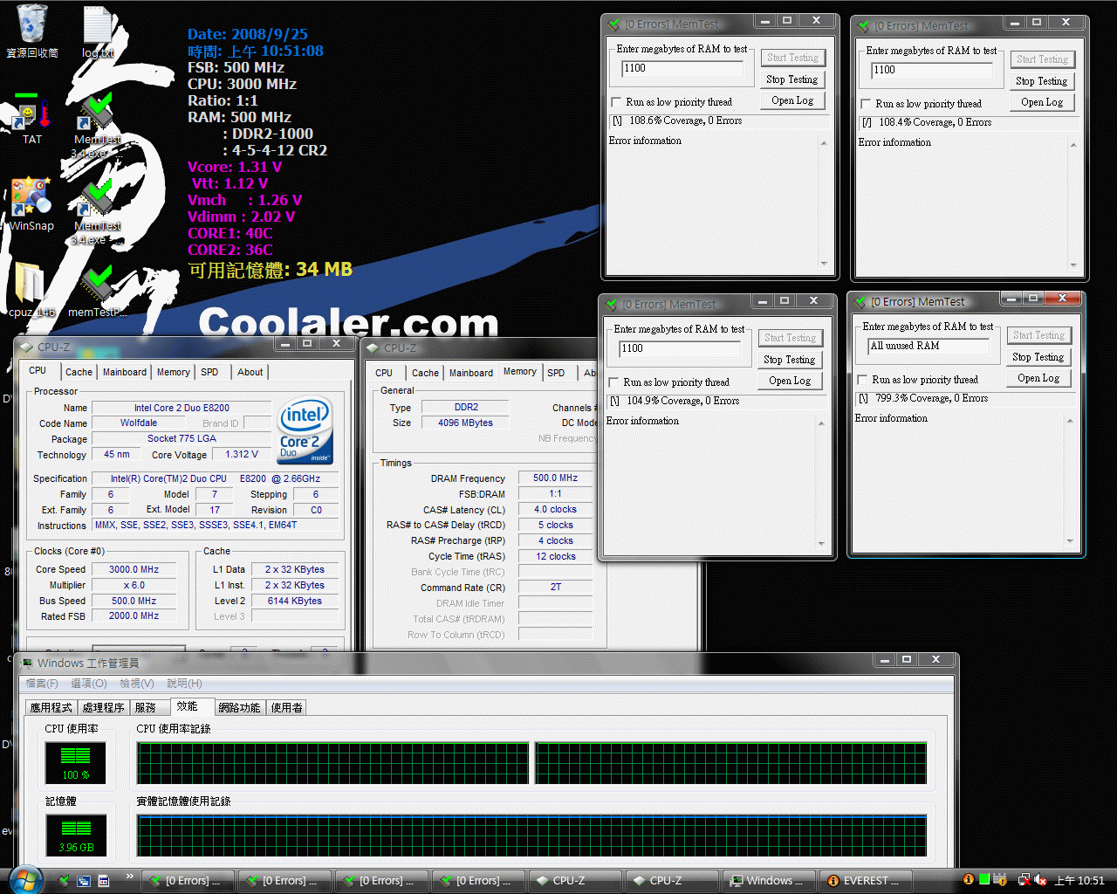Click the network tray icon
The height and width of the screenshot is (894, 1117).
click(x=1024, y=880)
